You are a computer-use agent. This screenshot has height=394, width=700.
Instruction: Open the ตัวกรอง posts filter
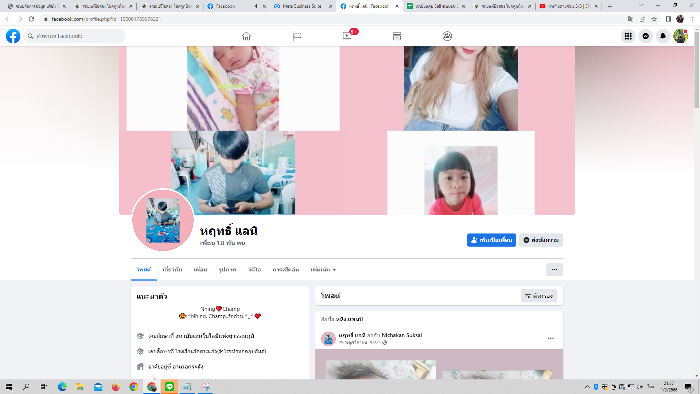click(538, 296)
